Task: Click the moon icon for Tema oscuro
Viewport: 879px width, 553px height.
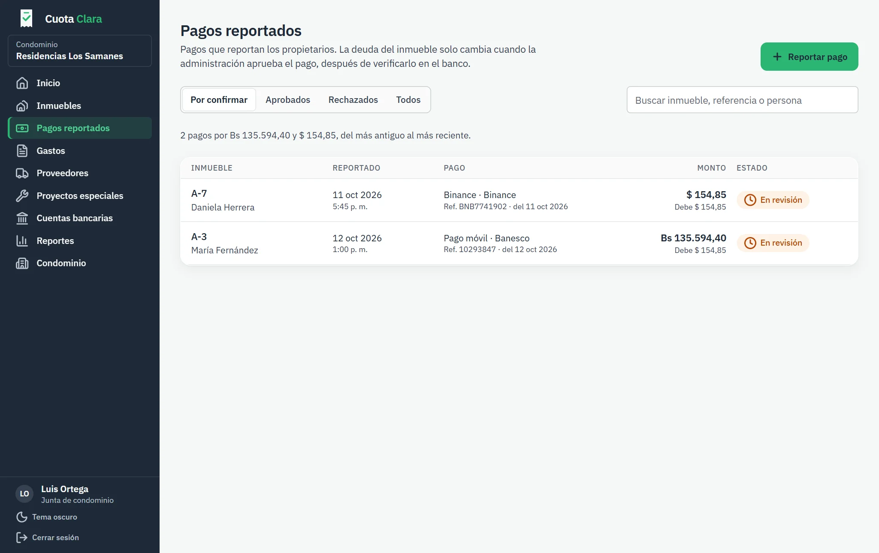Action: tap(22, 517)
